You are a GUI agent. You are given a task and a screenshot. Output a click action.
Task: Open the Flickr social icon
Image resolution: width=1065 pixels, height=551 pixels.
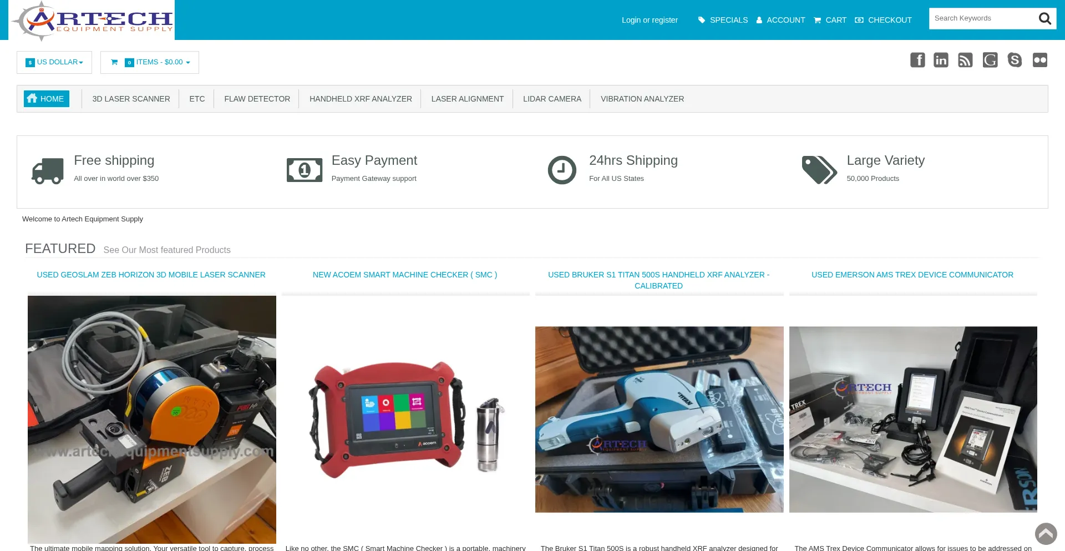pos(1040,60)
